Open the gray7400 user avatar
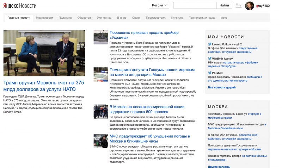 [250, 6]
